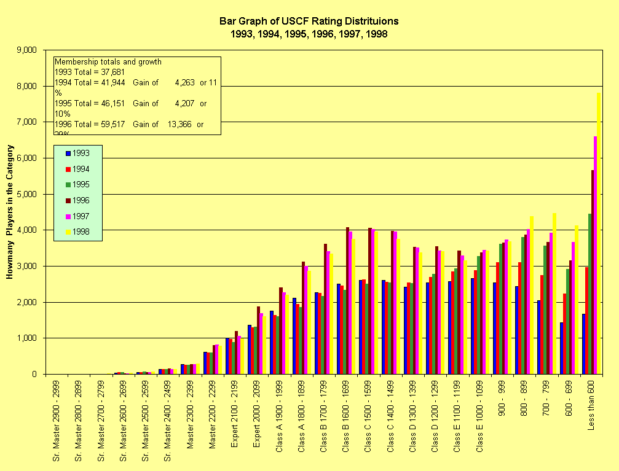Click the yellow 1998 bar in '700 - 799'
Image resolution: width=619 pixels, height=471 pixels.
[x=554, y=294]
